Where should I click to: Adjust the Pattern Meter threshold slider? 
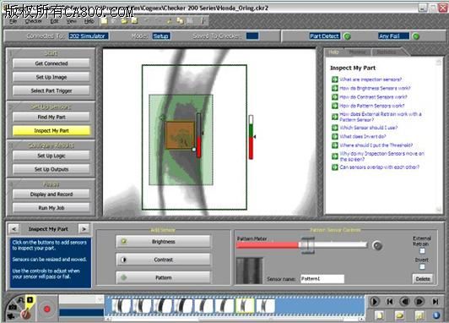click(307, 245)
